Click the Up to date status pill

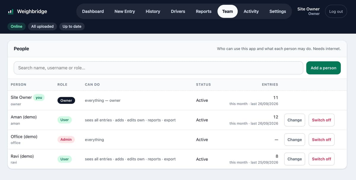(72, 26)
